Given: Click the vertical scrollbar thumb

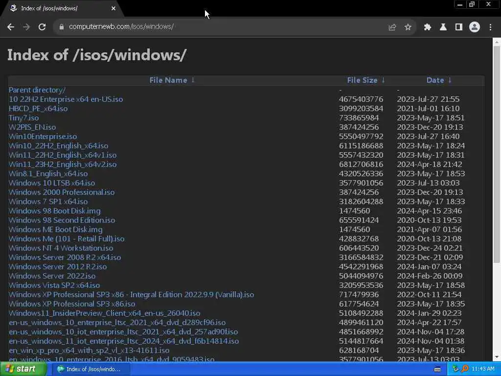Looking at the screenshot, I should (497, 155).
